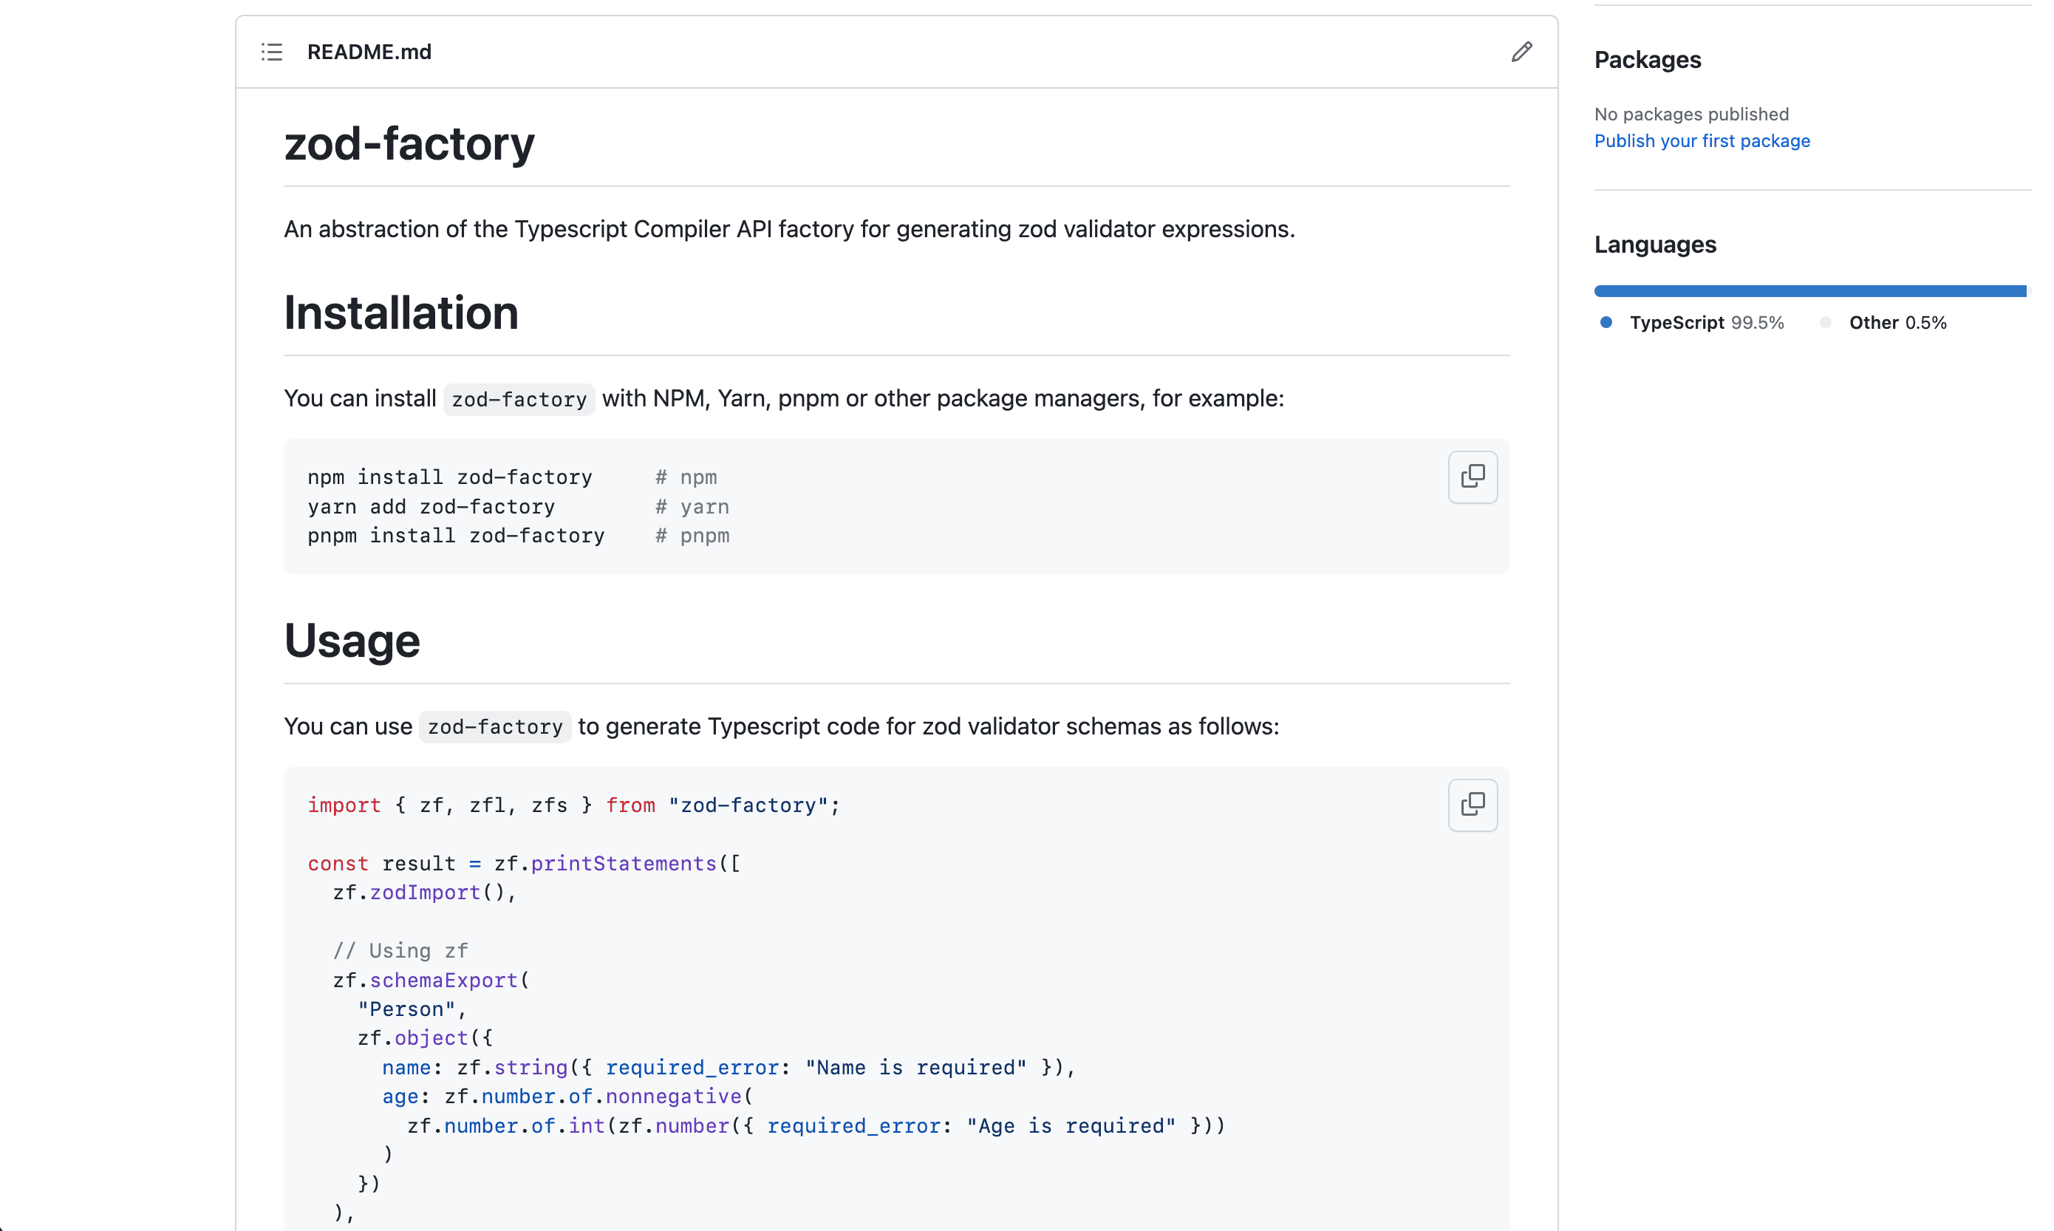Click the 'Age is required' code line
Viewport: 2054px width, 1231px height.
pyautogui.click(x=816, y=1125)
